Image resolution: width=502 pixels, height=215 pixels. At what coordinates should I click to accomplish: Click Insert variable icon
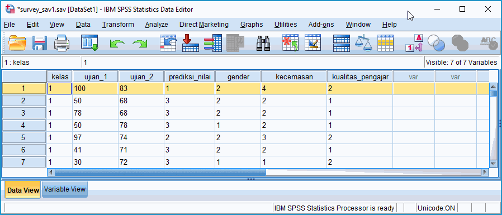pyautogui.click(x=313, y=43)
